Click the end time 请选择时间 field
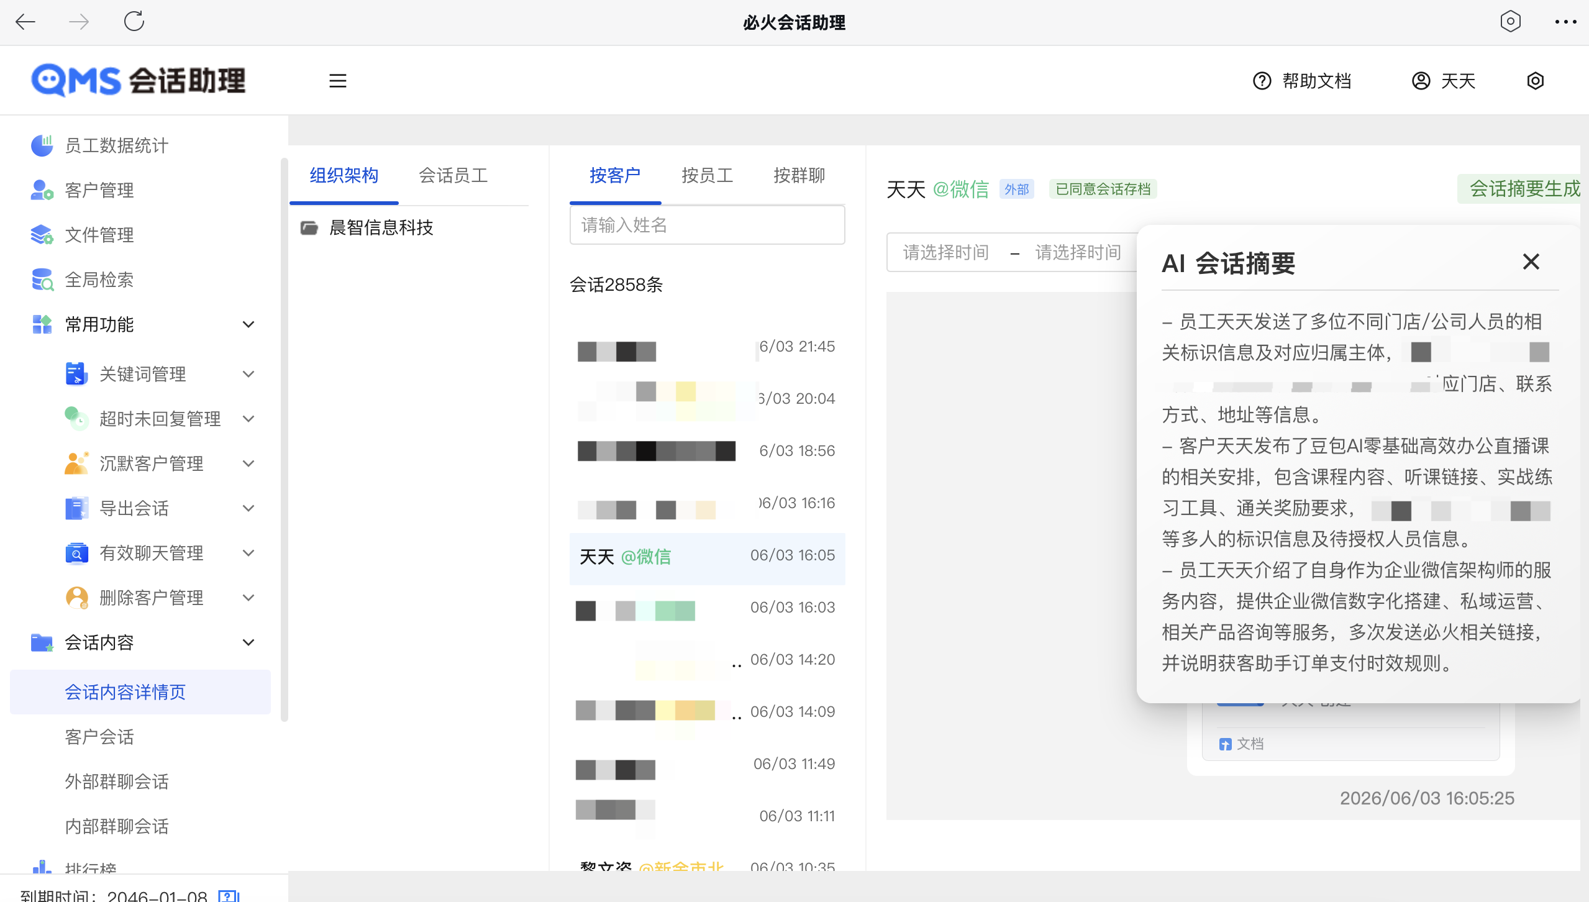 coord(1078,252)
